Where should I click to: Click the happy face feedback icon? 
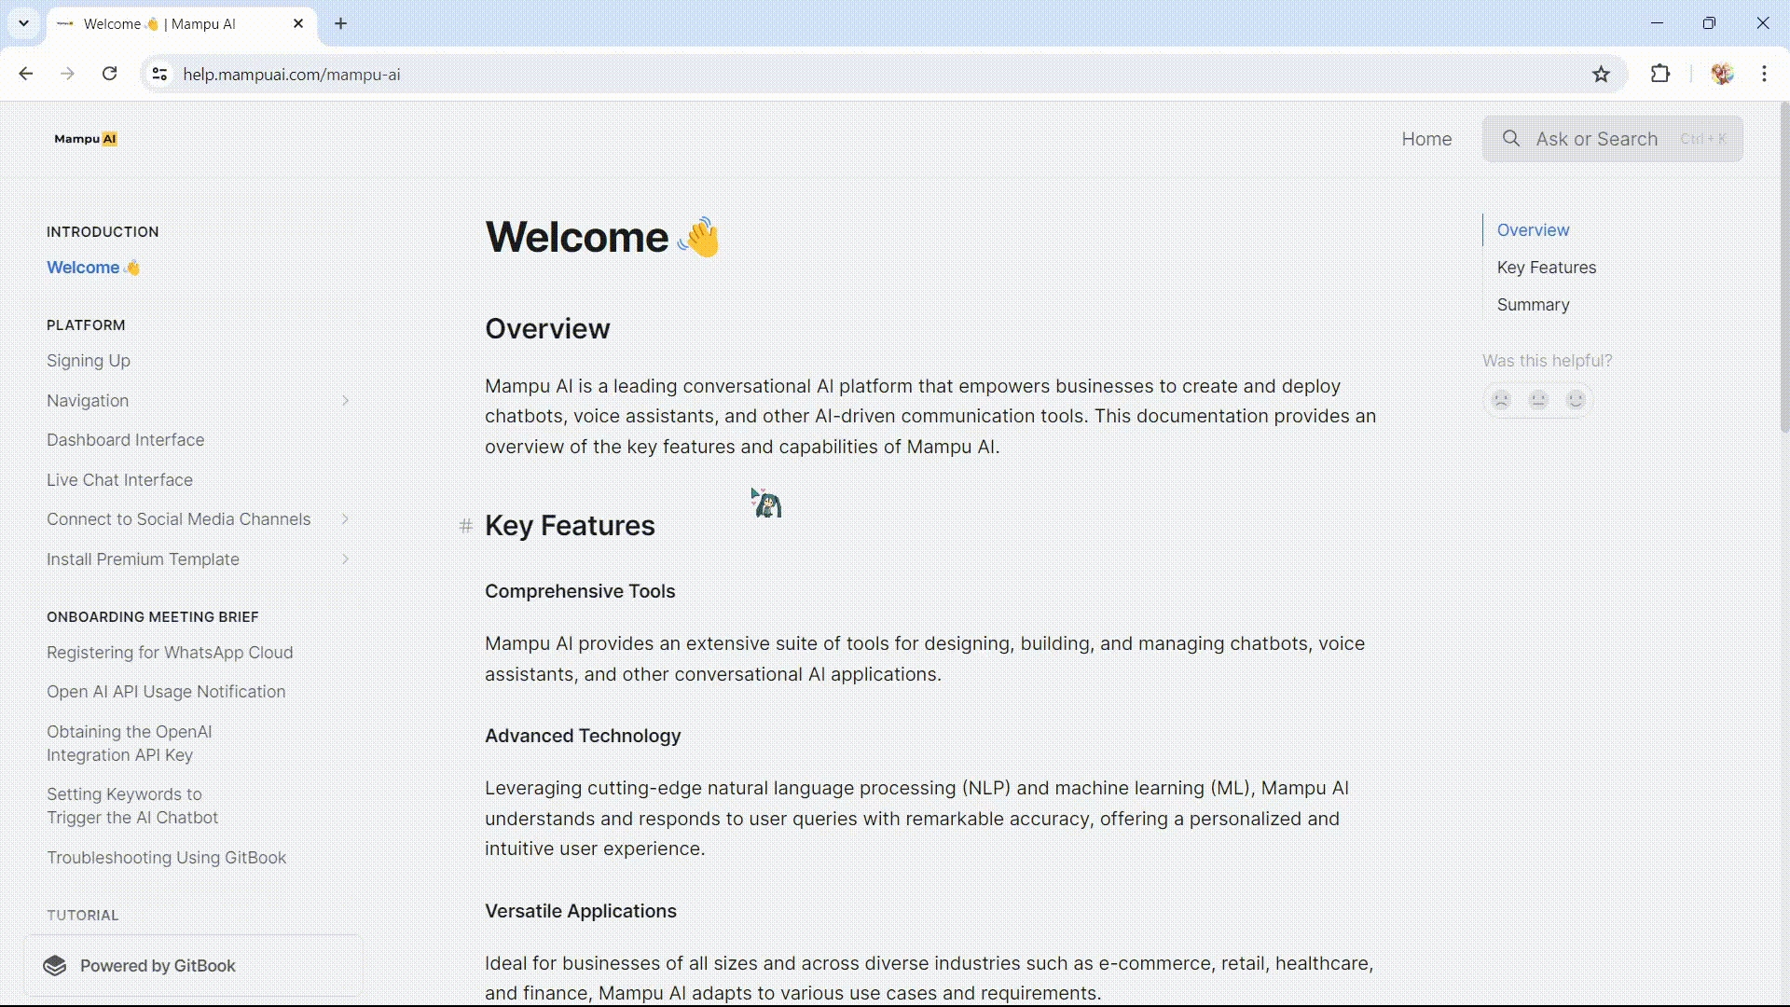[x=1576, y=400]
